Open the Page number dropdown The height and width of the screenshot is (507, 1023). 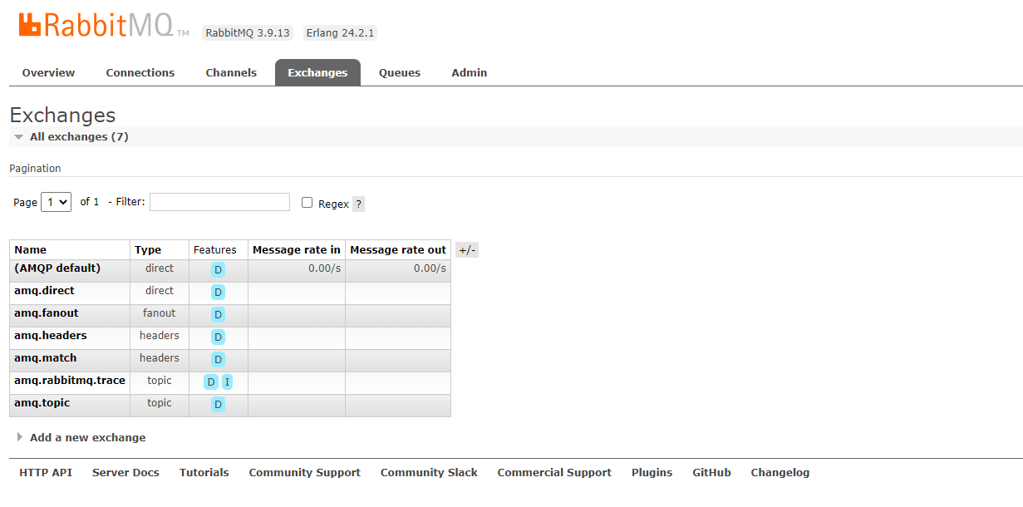pos(56,202)
